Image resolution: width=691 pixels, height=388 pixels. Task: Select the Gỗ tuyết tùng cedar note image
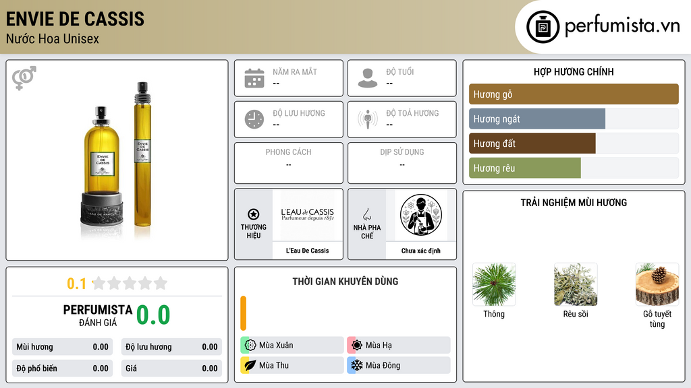[x=657, y=284]
